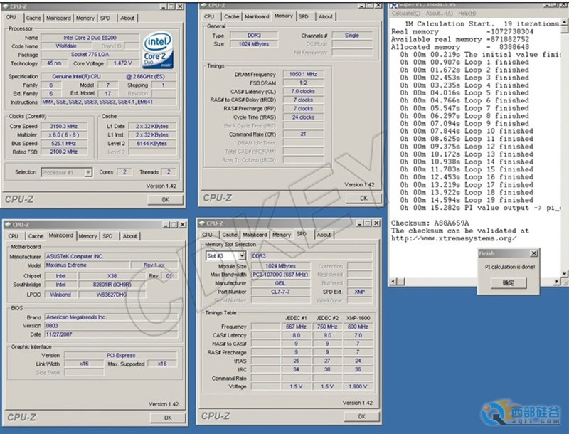Click the XMP-1600 voltage value '1.900 V'
569x434 pixels.
point(358,386)
